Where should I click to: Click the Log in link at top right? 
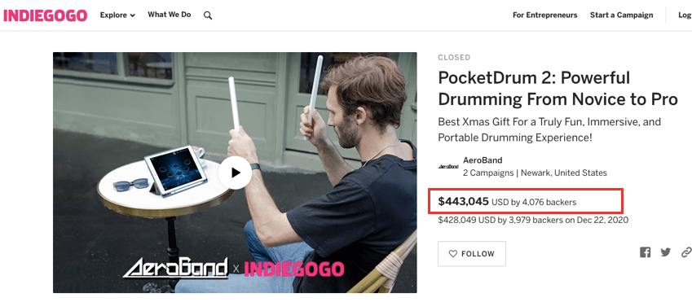685,15
